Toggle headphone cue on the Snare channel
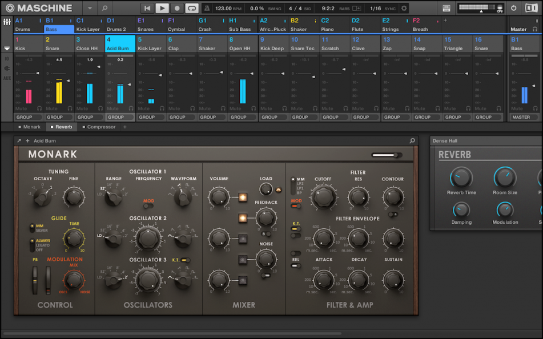The image size is (543, 339). (x=71, y=108)
